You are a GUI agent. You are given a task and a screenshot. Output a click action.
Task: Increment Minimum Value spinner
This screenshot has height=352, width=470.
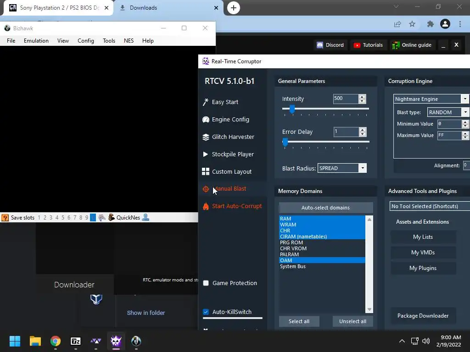coord(465,122)
